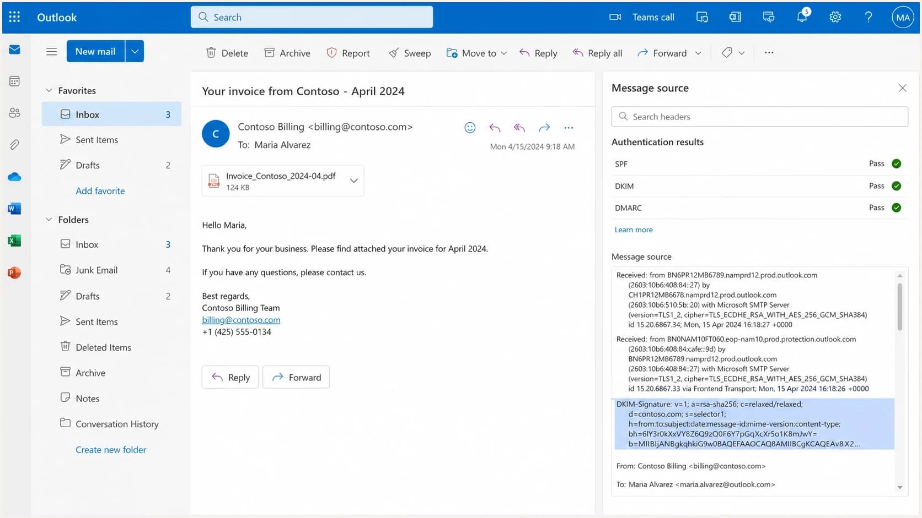Expand attachment Invoice_Contoso_2024-04.pdf options chevron
The image size is (922, 518).
tap(354, 181)
